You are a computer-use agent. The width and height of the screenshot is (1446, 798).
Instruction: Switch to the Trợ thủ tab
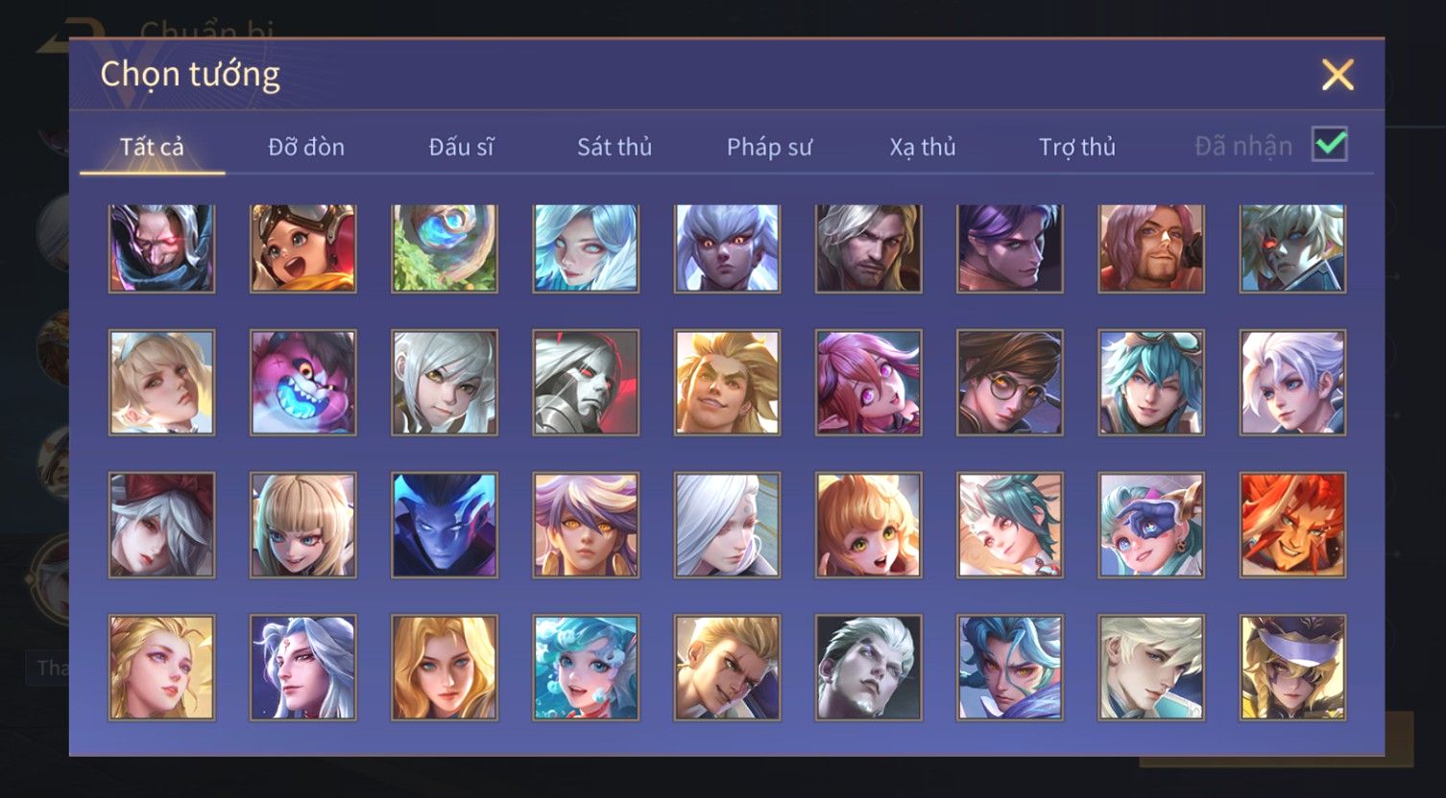pos(1077,147)
